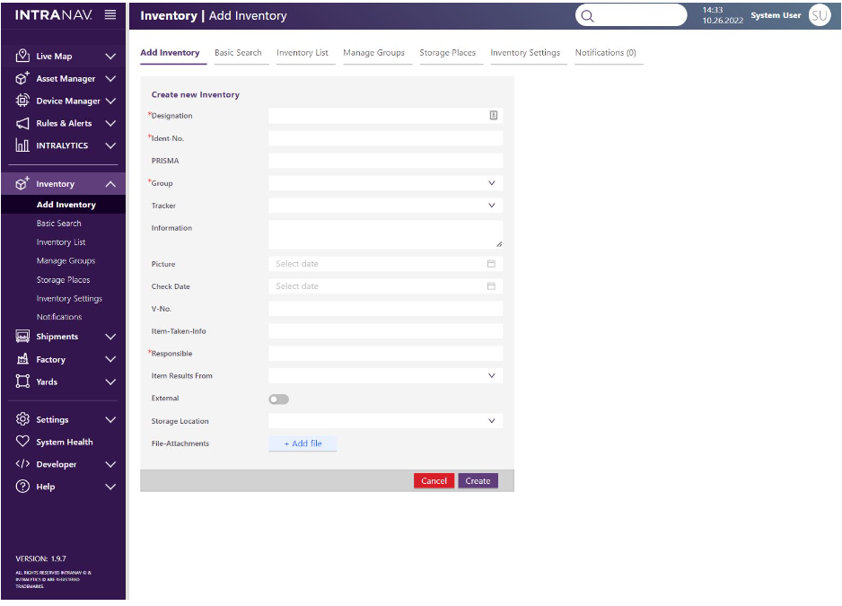Click the + Add file button
Screen dimensions: 842x606
(x=303, y=444)
